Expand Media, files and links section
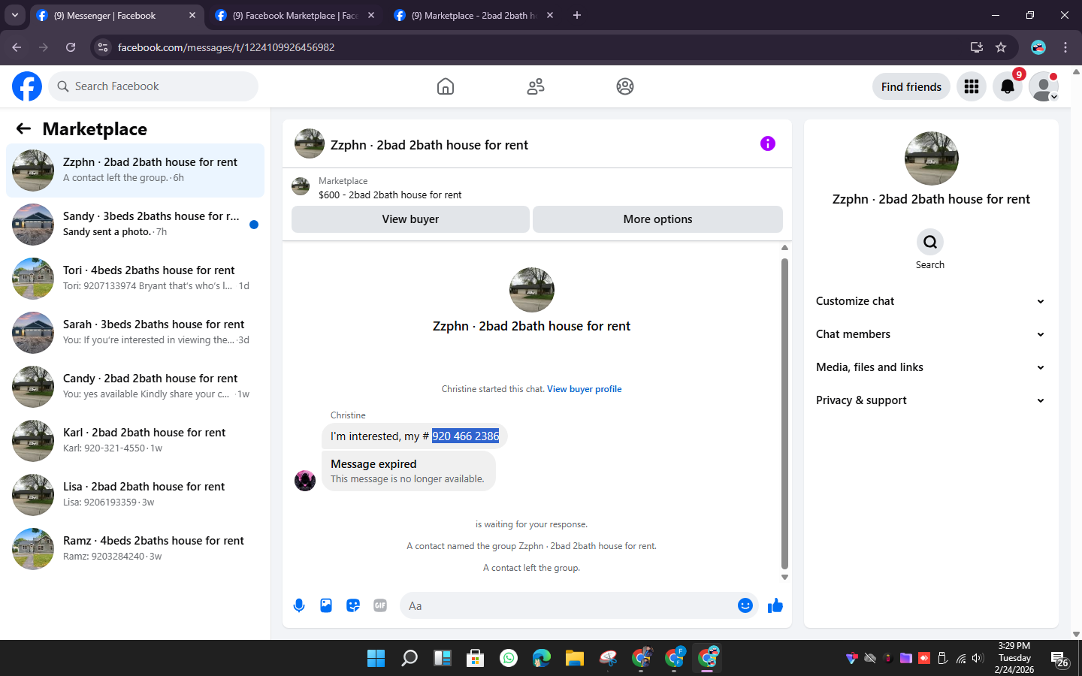This screenshot has height=676, width=1082. 930,367
